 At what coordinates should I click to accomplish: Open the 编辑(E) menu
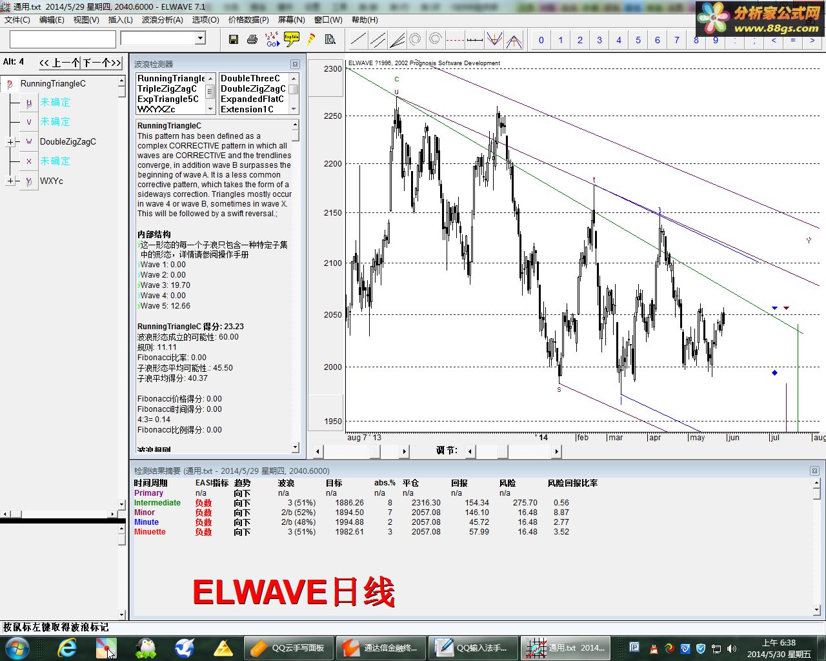[x=52, y=20]
